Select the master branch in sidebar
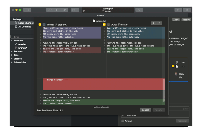Viewport: 202px width, 139px height. tap(22, 44)
